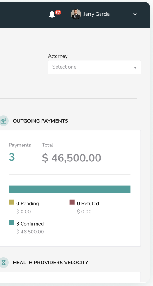Open the notifications bell icon

click(52, 14)
